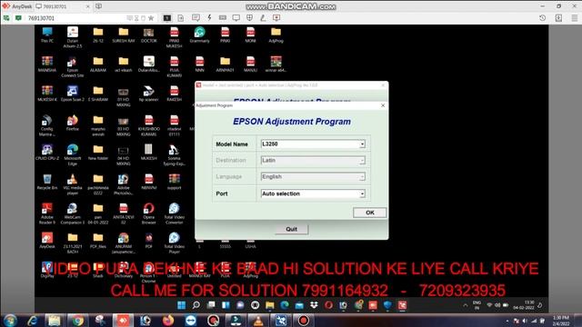Select the AdjProg folder on the desktop

click(276, 35)
